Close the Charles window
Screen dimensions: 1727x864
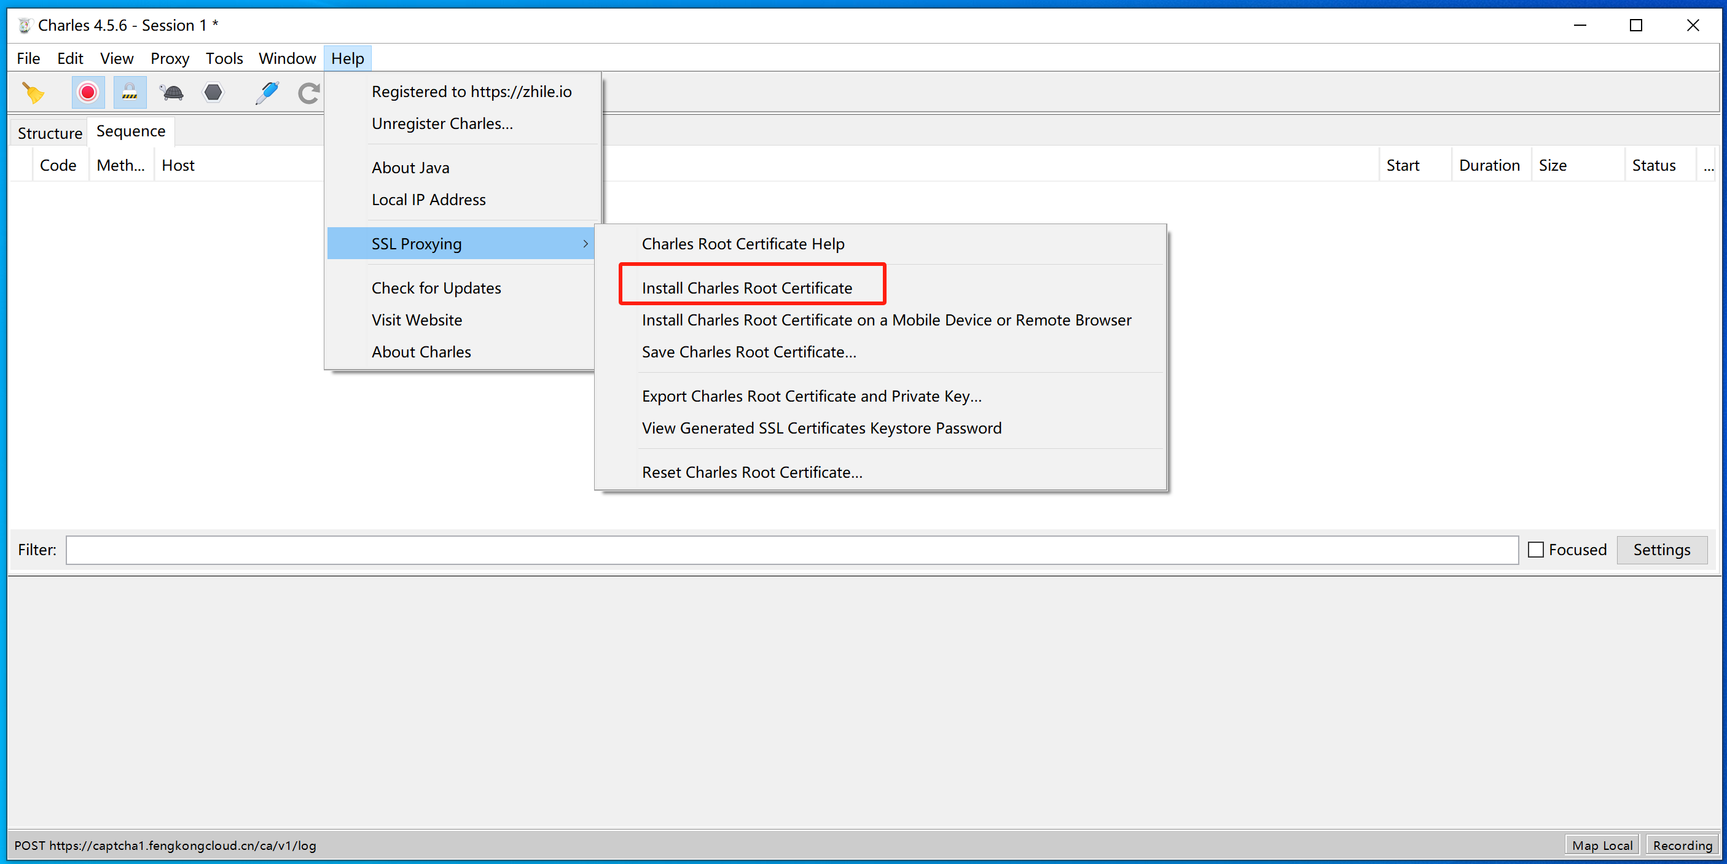coord(1693,25)
